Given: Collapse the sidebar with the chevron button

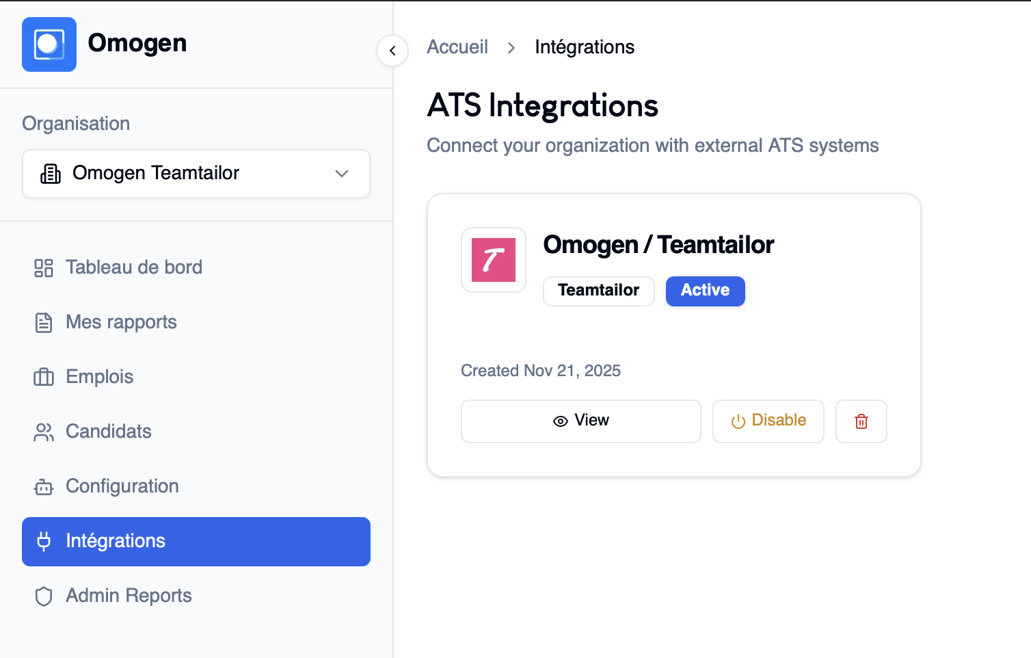Looking at the screenshot, I should coord(392,51).
